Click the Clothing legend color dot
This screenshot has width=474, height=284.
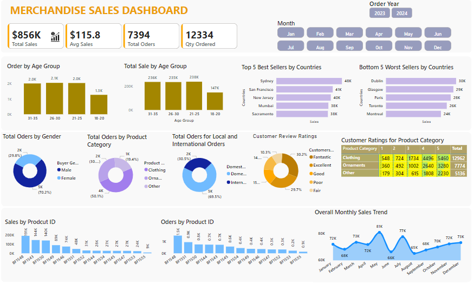146,170
